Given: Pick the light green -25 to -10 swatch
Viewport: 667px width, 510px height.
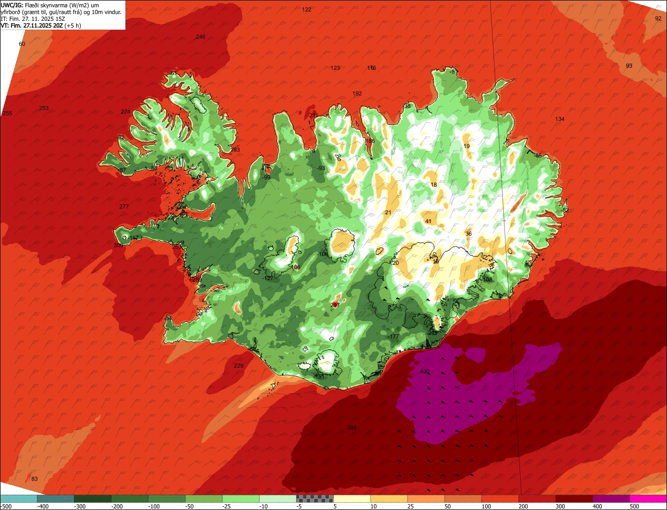Looking at the screenshot, I should 241,499.
